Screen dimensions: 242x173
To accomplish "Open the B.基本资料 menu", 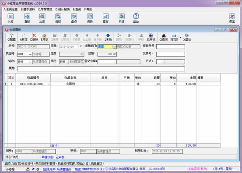I will (x=28, y=10).
